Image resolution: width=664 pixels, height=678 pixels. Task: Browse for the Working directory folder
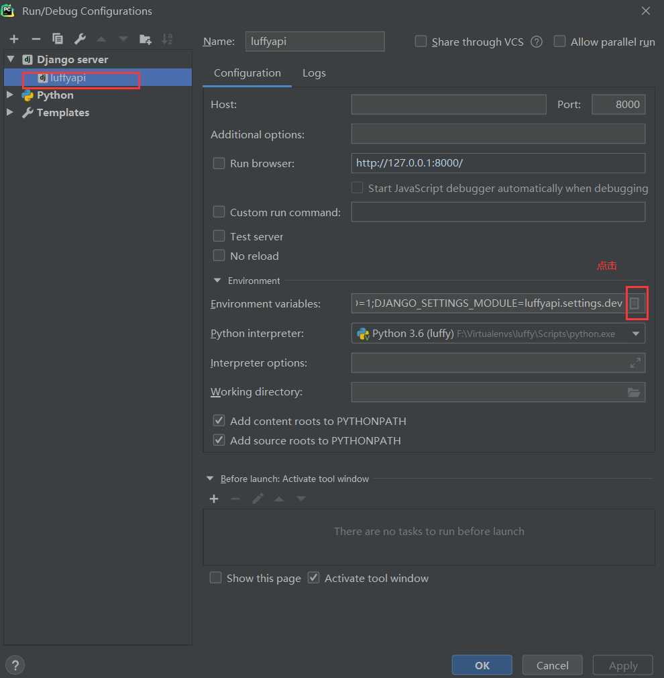(634, 392)
